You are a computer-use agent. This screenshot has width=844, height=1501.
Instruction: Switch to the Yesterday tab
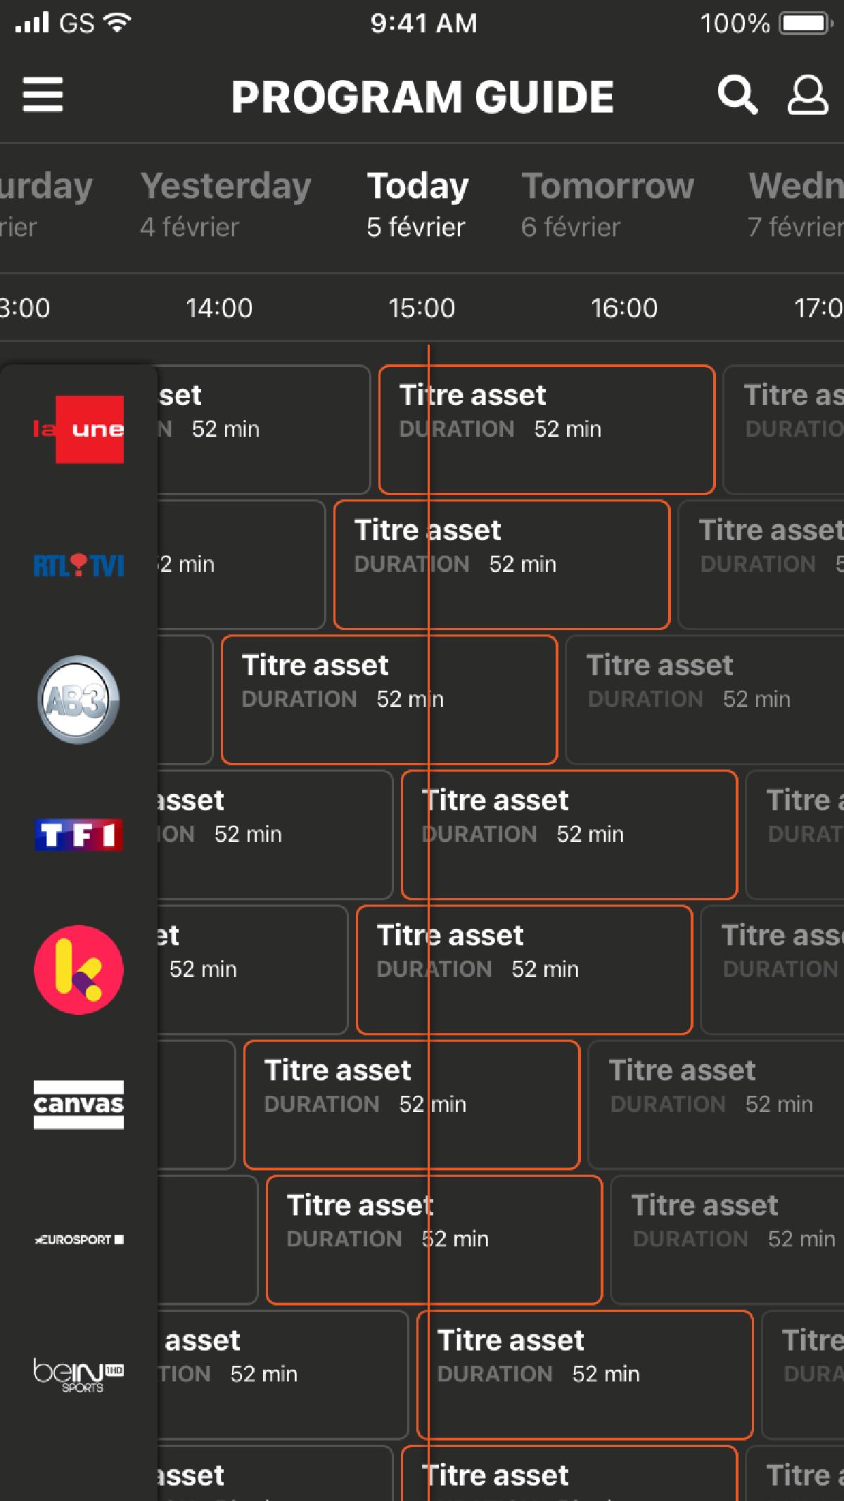coord(225,204)
